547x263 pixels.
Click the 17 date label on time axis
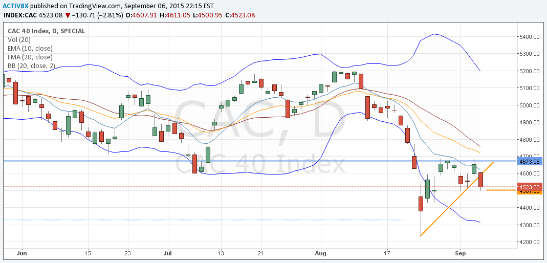tap(387, 254)
